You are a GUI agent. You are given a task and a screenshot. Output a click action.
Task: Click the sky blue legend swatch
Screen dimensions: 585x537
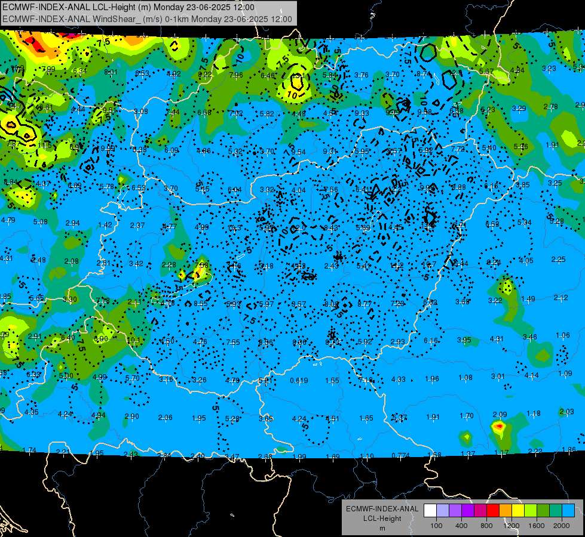(x=569, y=510)
